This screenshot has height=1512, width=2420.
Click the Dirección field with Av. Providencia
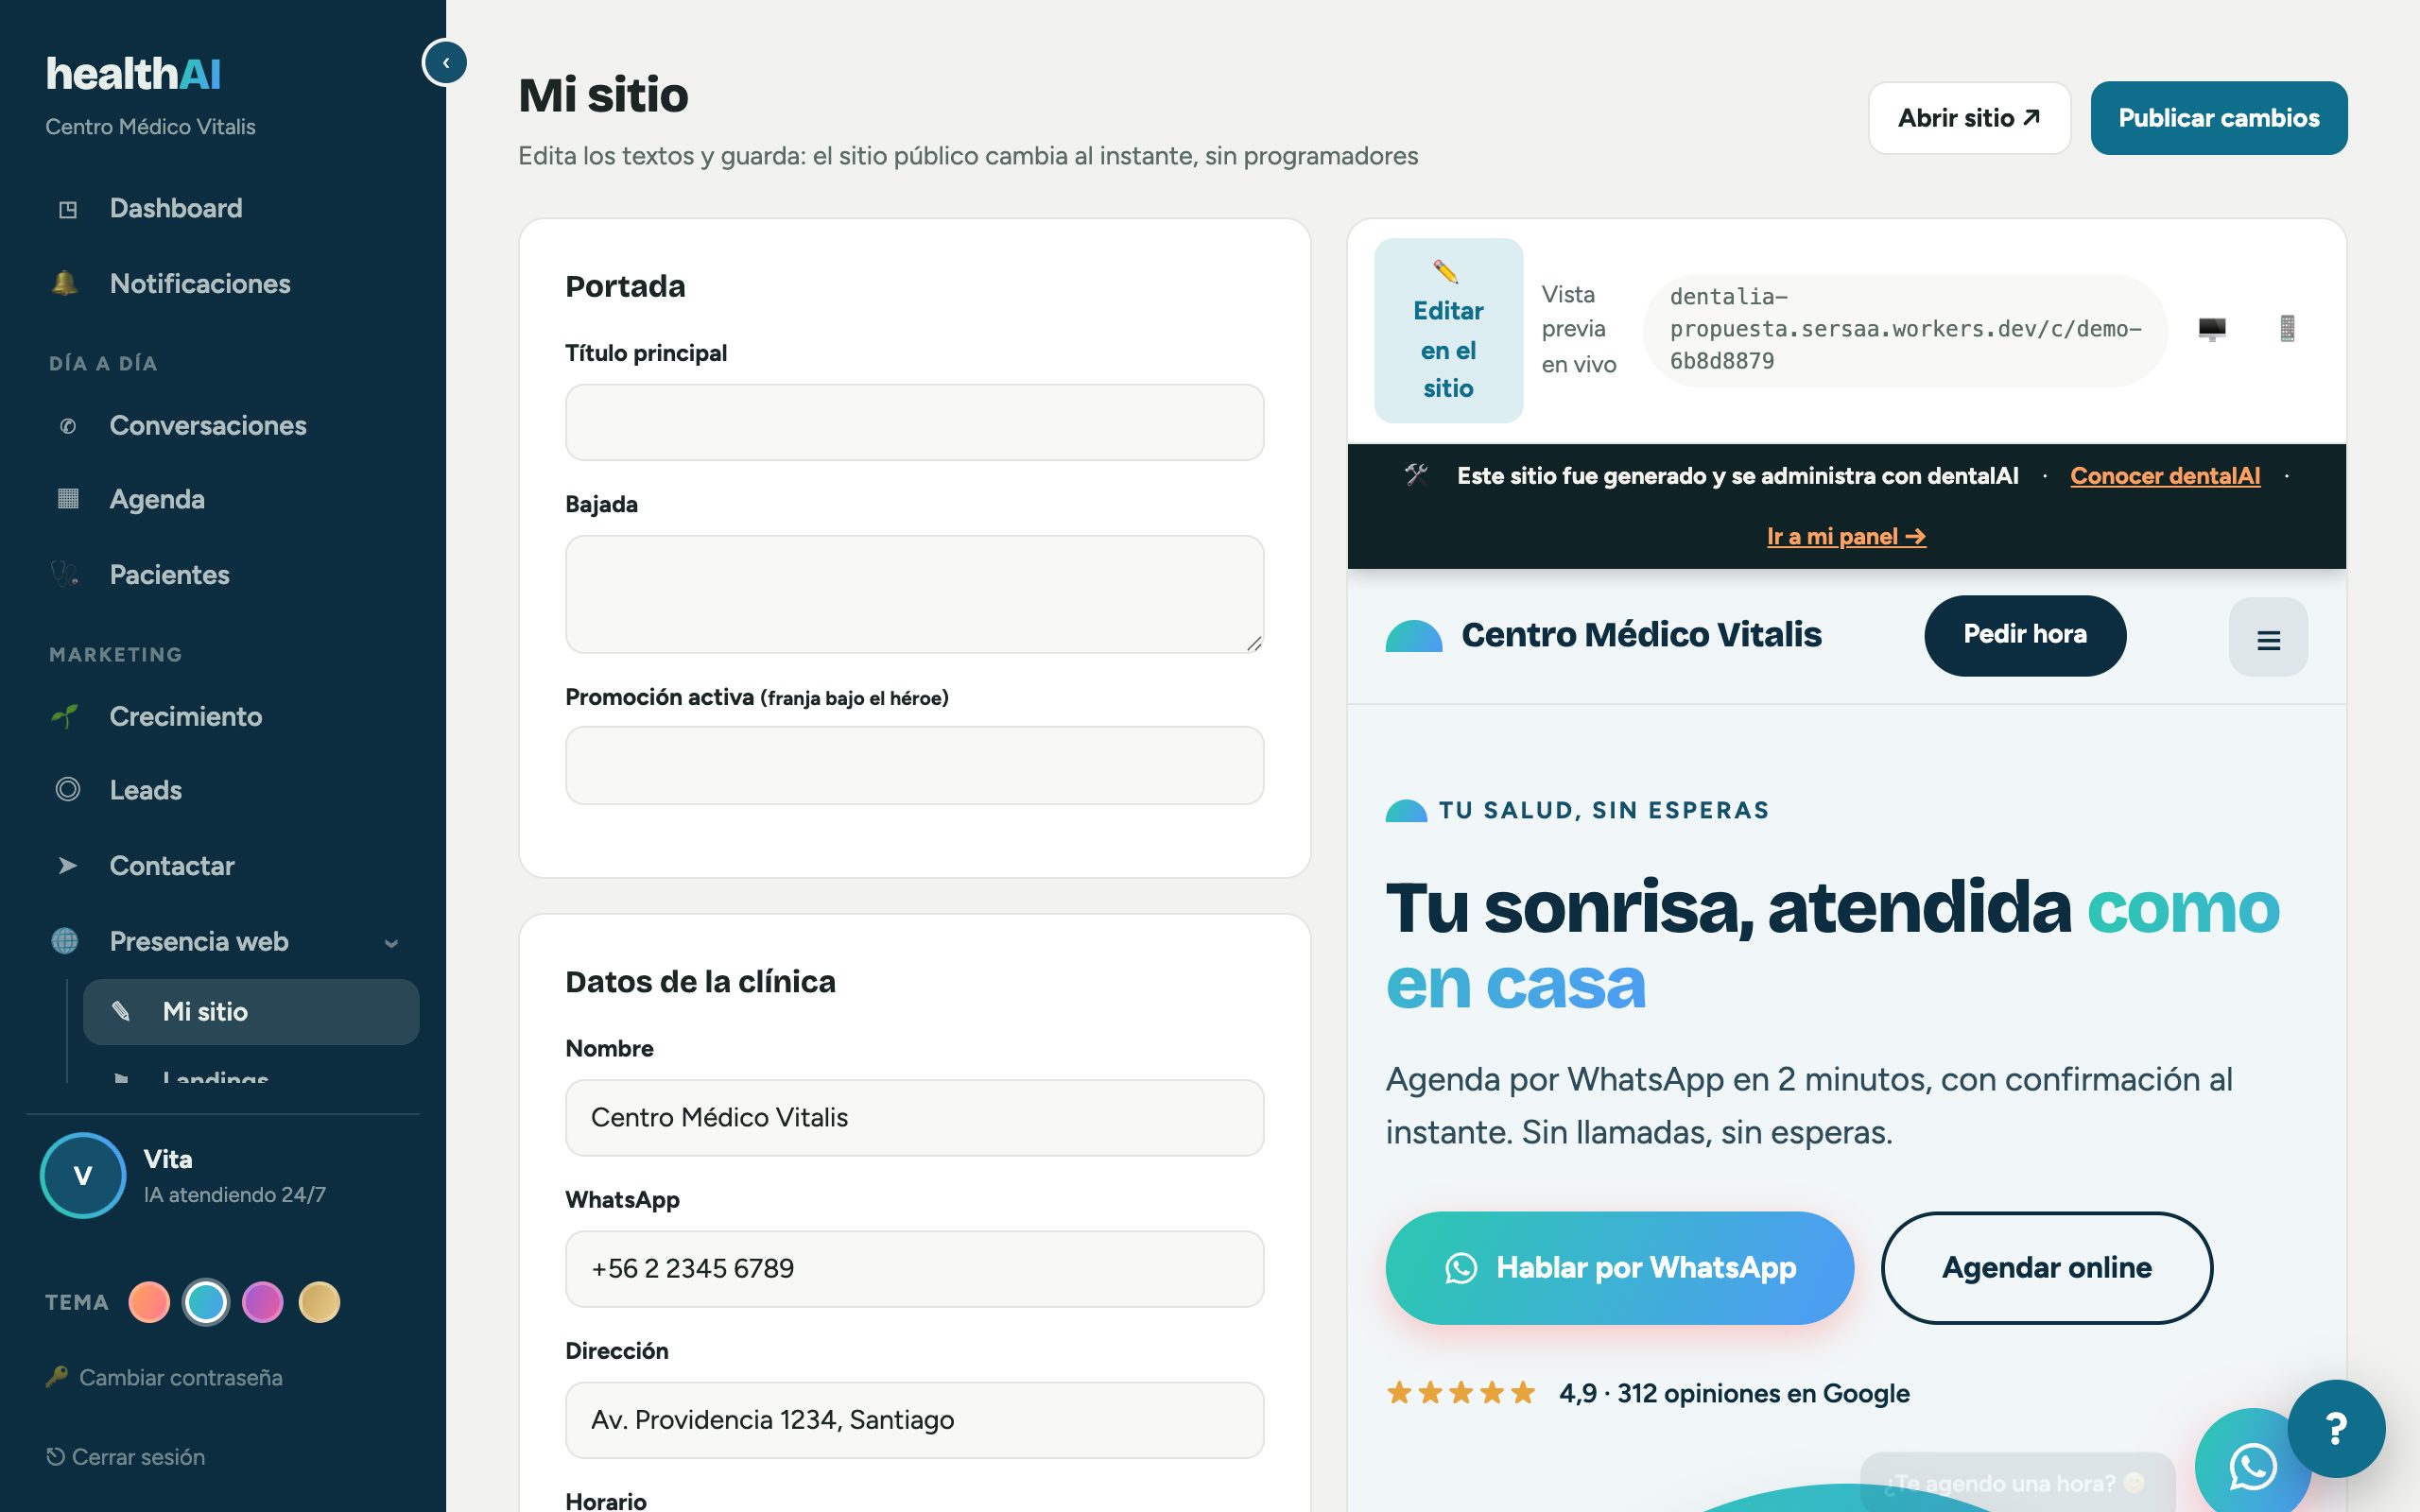click(914, 1420)
